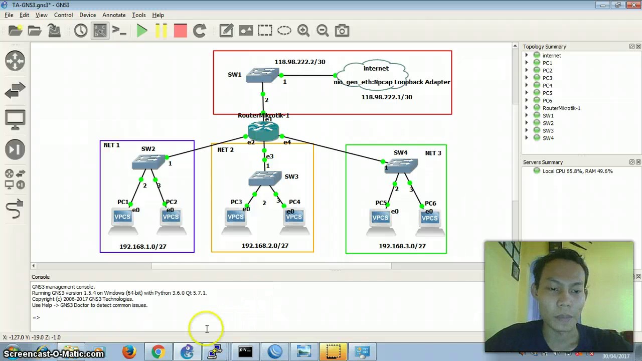The image size is (642, 361).
Task: Select the Add a note tool
Action: click(226, 31)
